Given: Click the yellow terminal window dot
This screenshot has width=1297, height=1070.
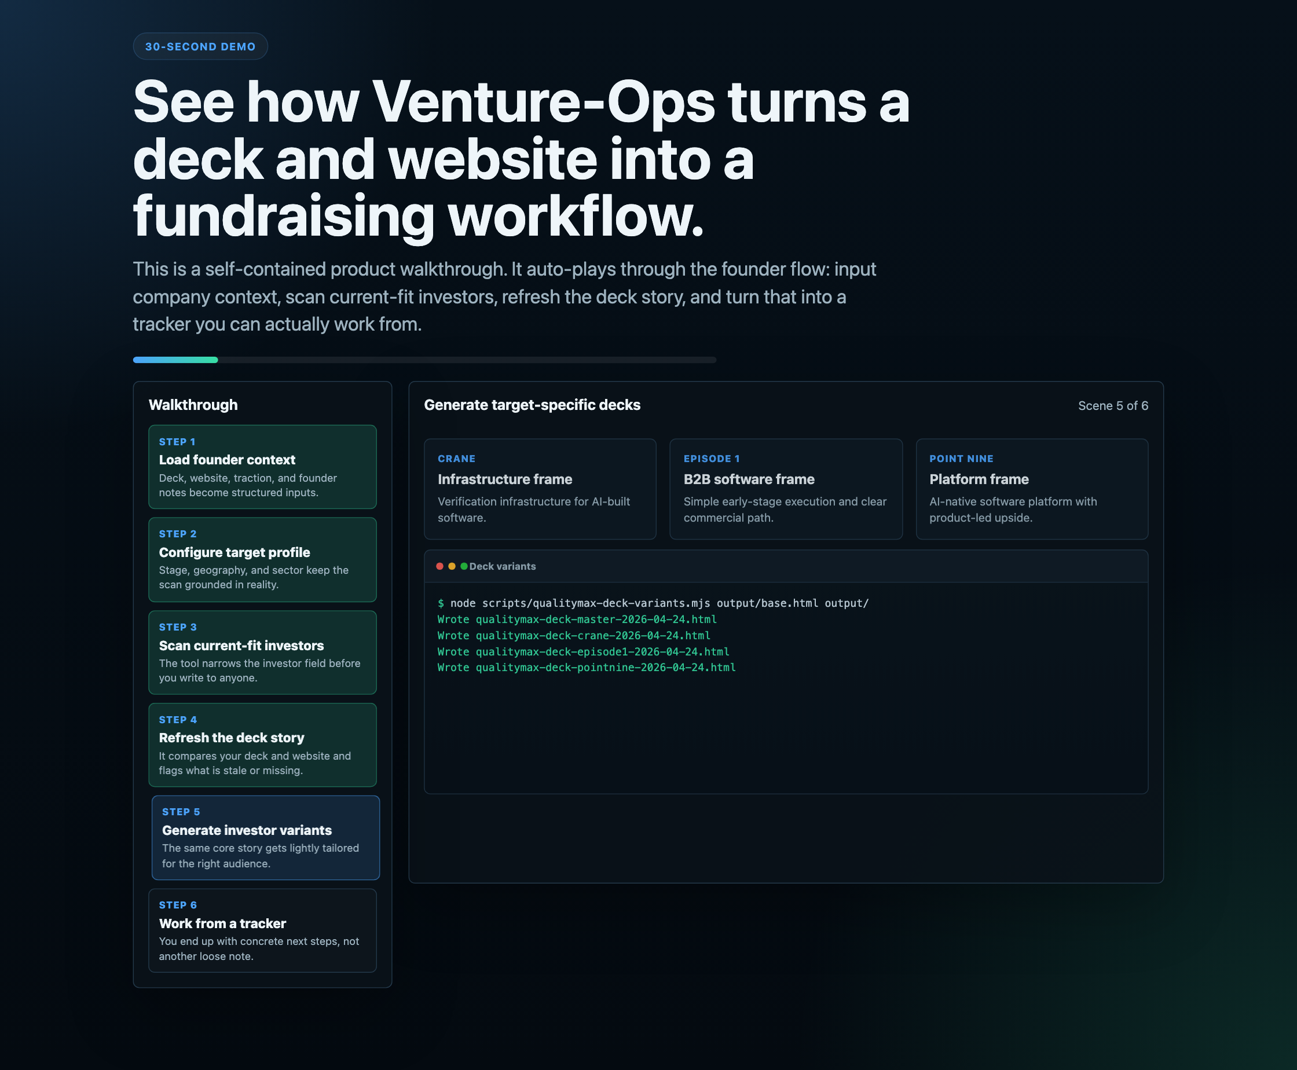Looking at the screenshot, I should tap(452, 566).
